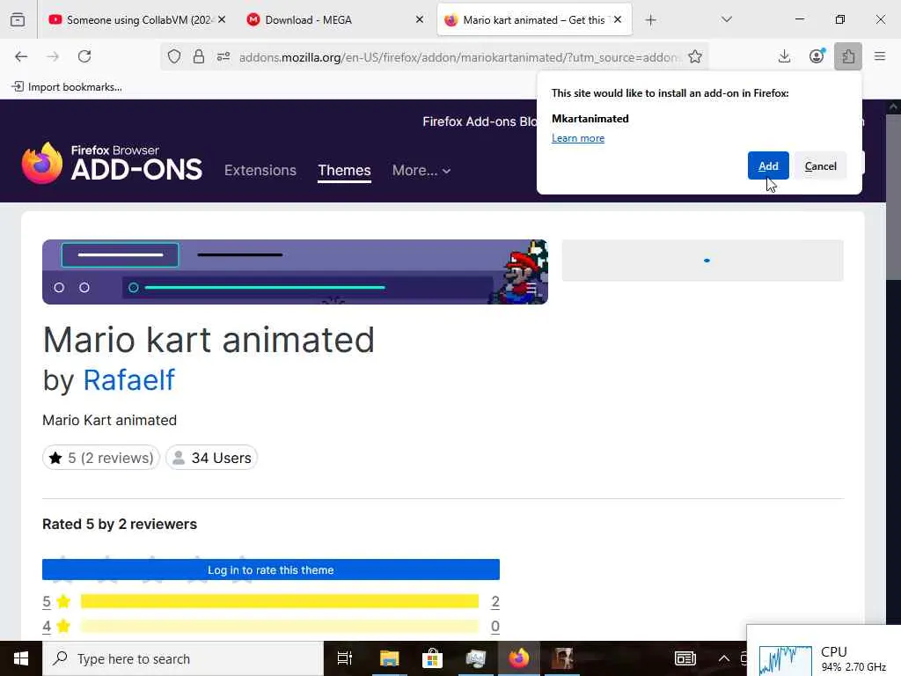The image size is (901, 676).
Task: Bookmark this page with the star icon
Action: (695, 56)
